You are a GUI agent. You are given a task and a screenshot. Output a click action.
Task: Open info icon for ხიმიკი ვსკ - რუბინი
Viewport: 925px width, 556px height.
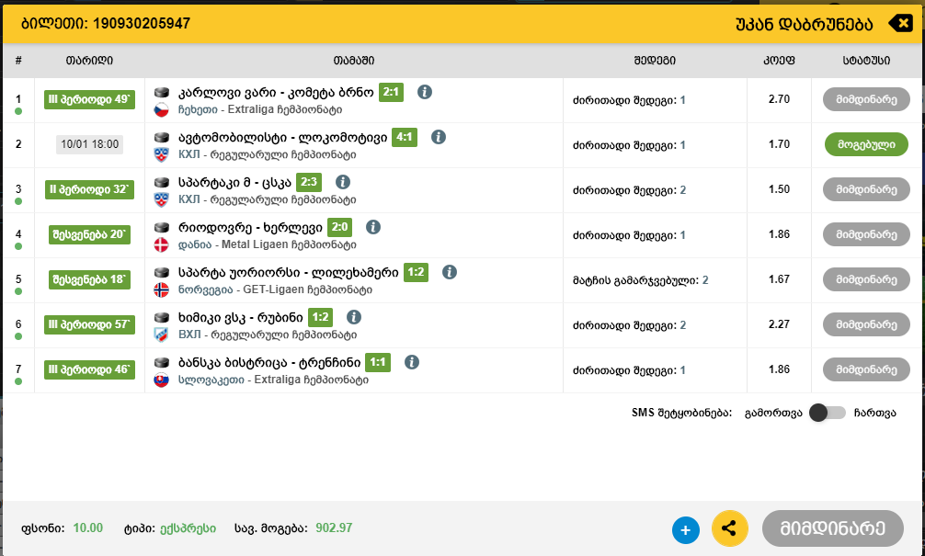tap(353, 317)
